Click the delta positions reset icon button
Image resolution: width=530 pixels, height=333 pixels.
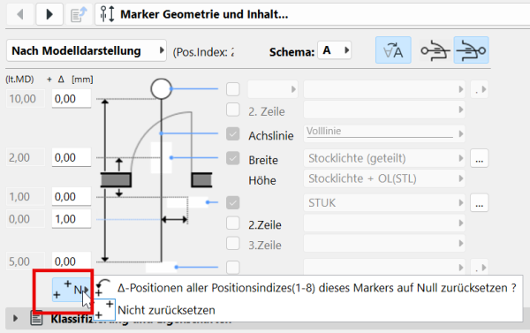click(72, 290)
